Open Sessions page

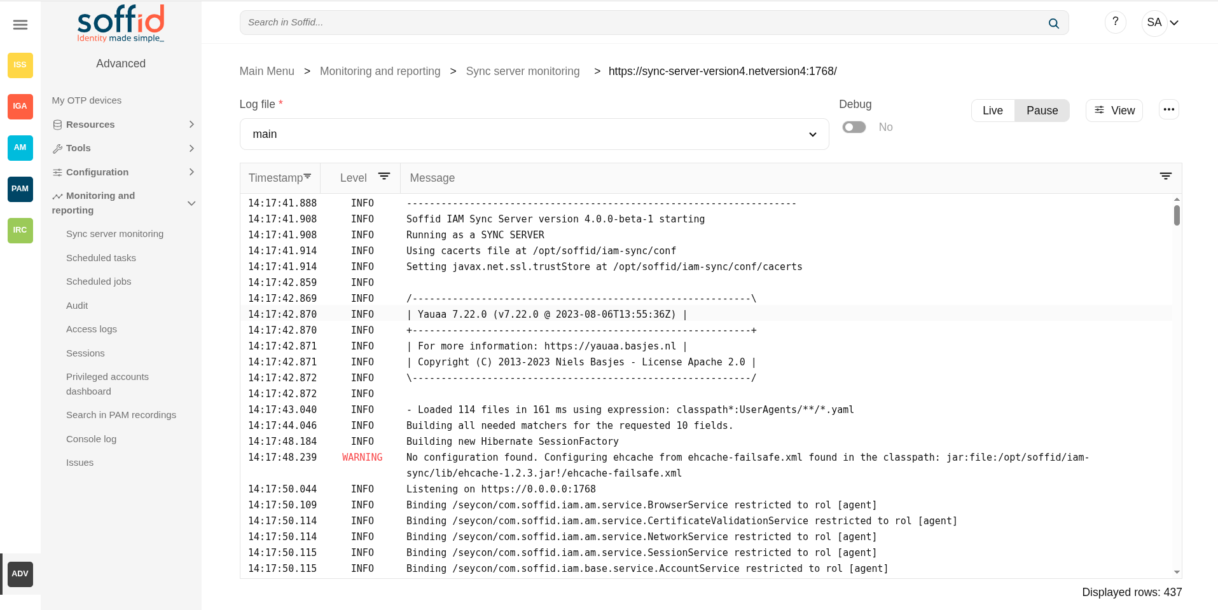pyautogui.click(x=85, y=353)
